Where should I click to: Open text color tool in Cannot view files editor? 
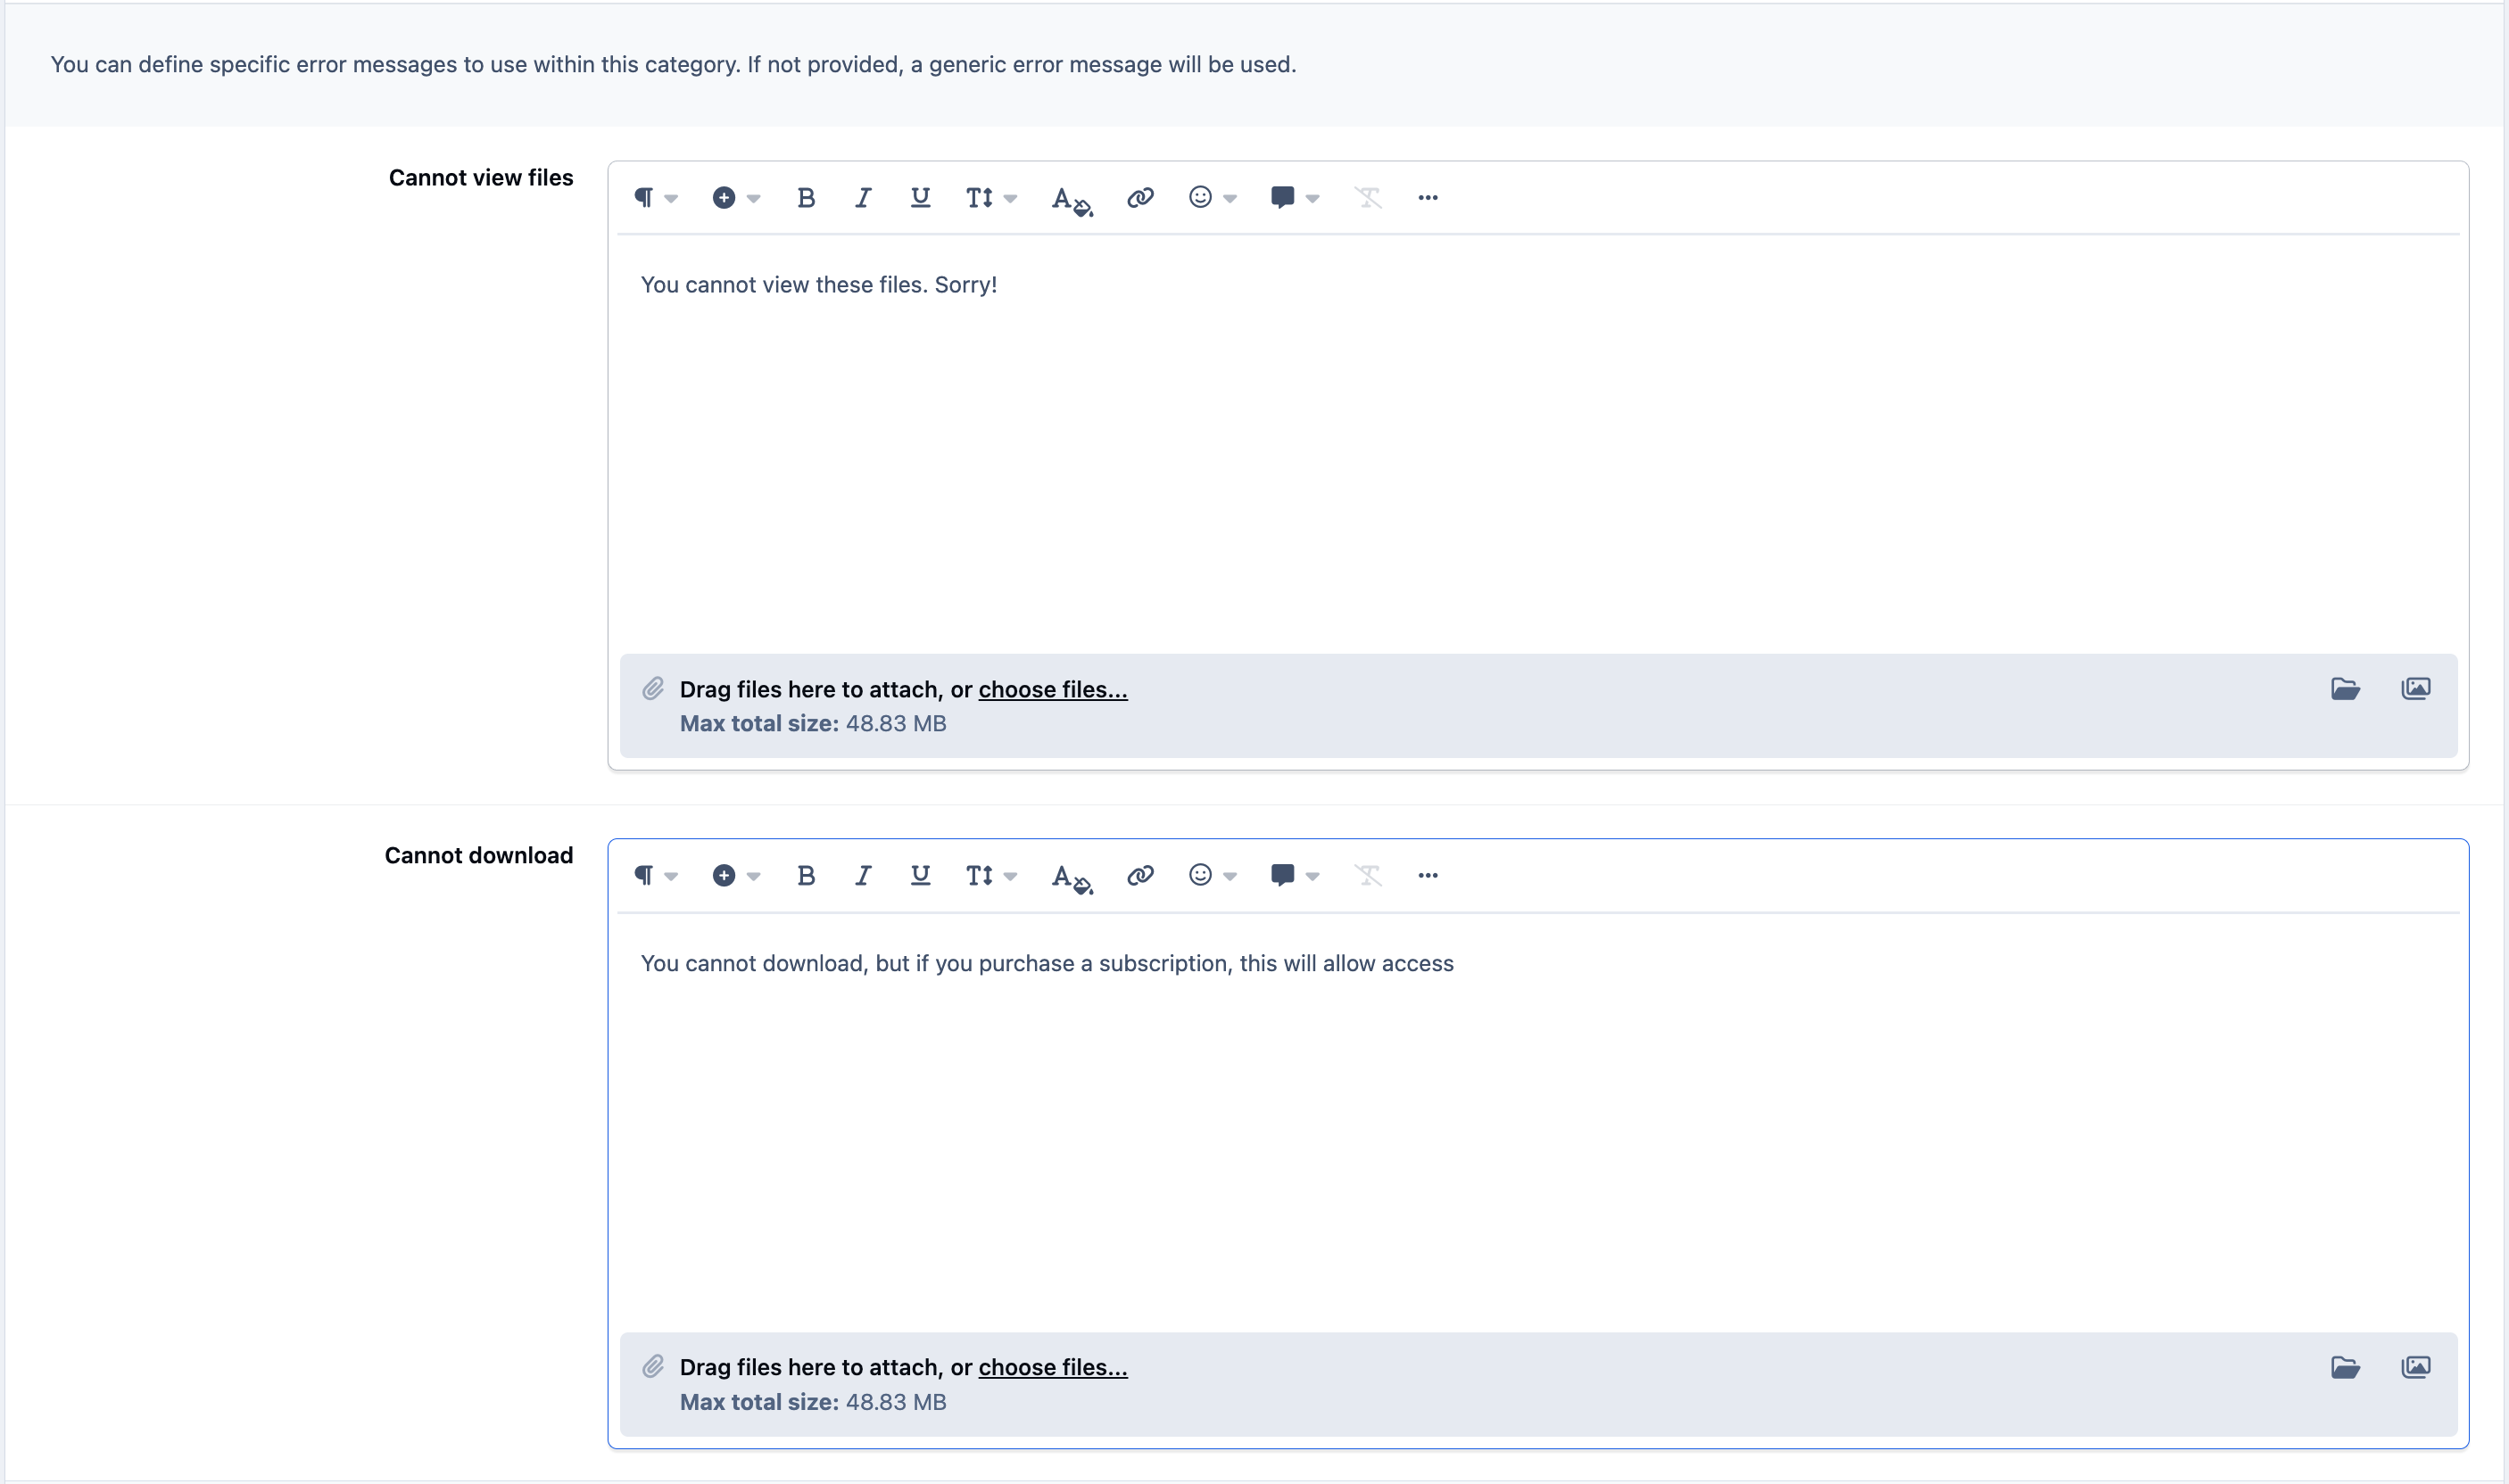click(1072, 199)
